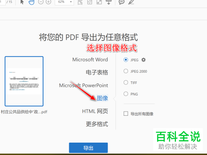Screen dimensions: 207x155
Task: Select the arrow selection tool
Action: click(x=22, y=2)
